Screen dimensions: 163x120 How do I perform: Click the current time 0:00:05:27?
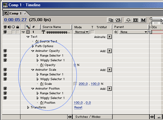pyautogui.click(x=15, y=20)
